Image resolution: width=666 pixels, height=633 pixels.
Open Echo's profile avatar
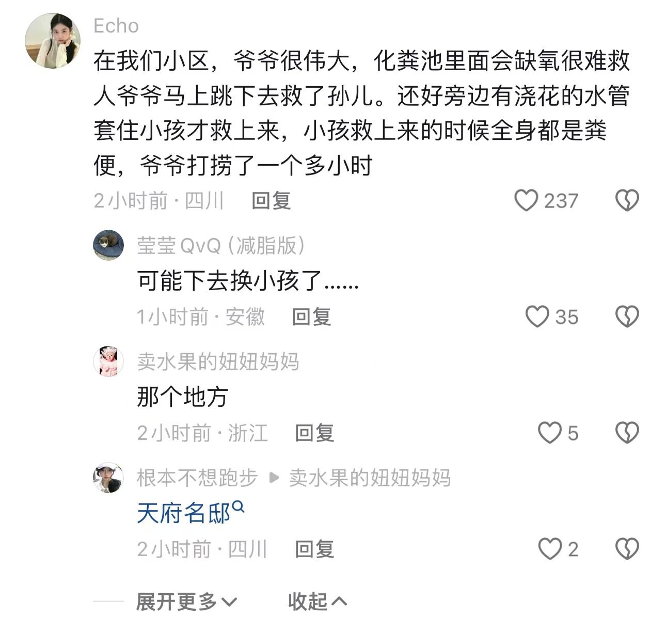point(53,41)
